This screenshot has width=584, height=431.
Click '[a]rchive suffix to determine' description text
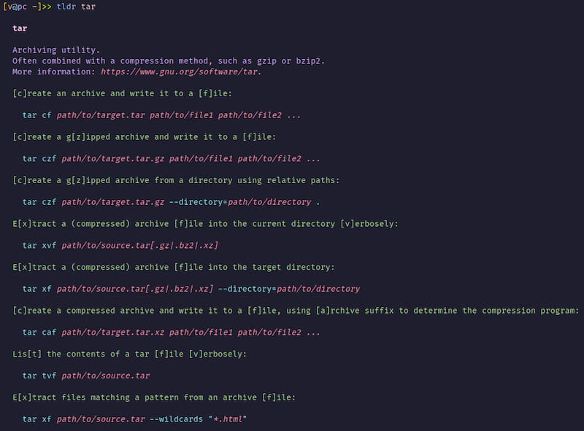(386, 311)
